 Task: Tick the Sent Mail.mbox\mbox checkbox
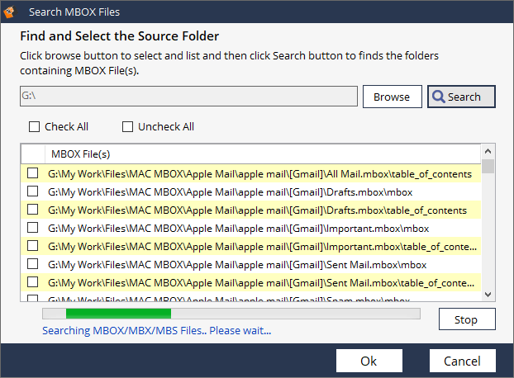pyautogui.click(x=32, y=264)
